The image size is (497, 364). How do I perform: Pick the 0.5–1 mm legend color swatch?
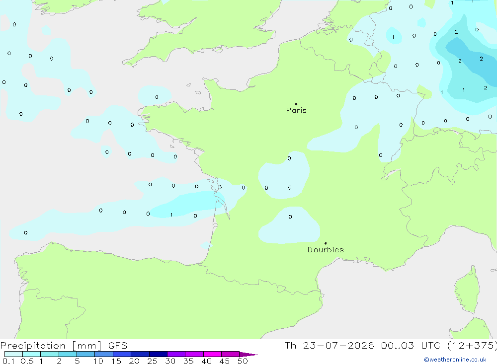31,354
